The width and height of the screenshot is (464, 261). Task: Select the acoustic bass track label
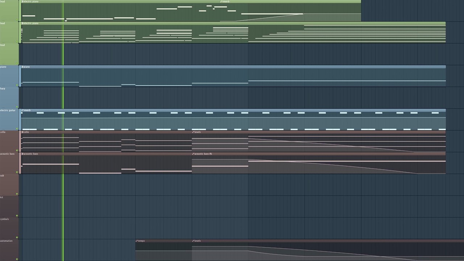point(7,154)
